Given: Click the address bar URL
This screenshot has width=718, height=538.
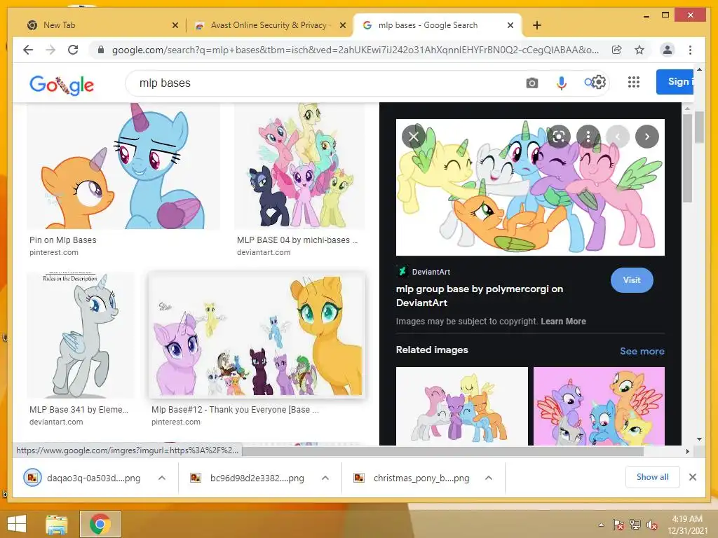Looking at the screenshot, I should click(355, 50).
